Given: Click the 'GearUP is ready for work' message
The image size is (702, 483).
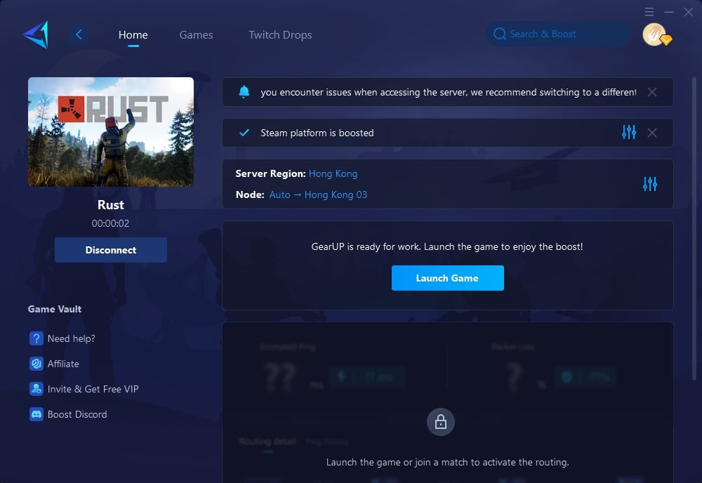Looking at the screenshot, I should 447,246.
